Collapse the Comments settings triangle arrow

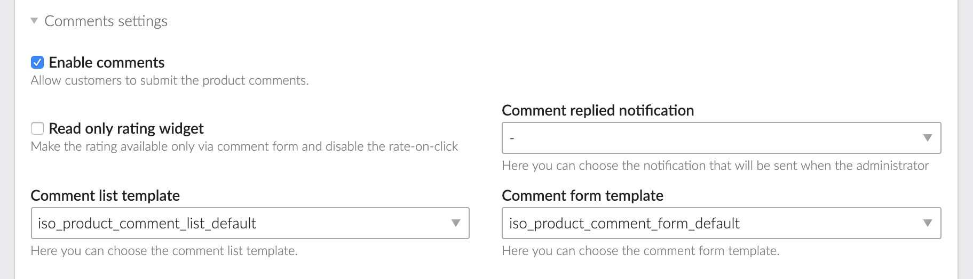pos(34,21)
